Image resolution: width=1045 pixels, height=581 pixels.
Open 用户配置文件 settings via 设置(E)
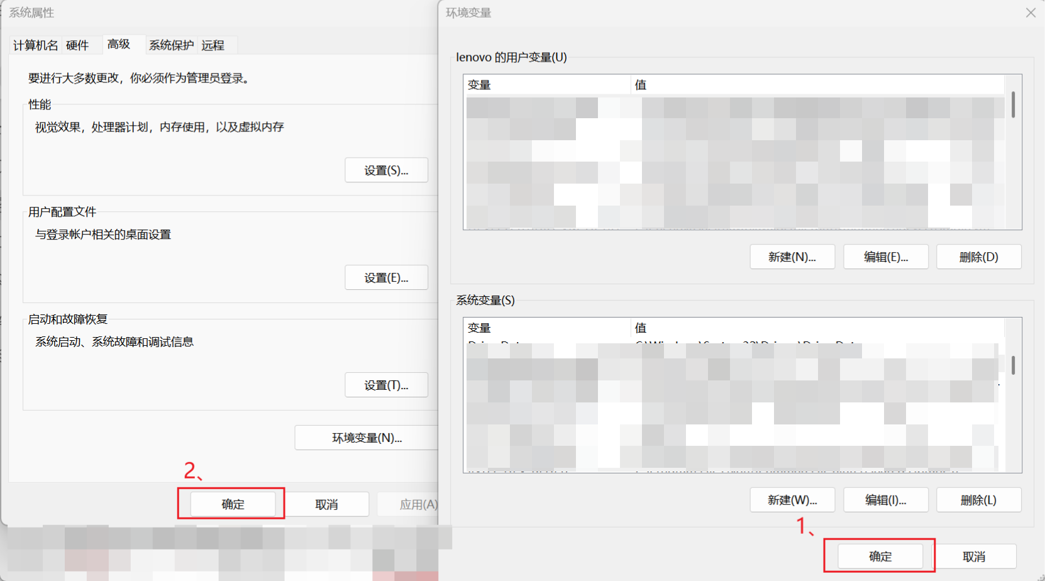click(386, 277)
